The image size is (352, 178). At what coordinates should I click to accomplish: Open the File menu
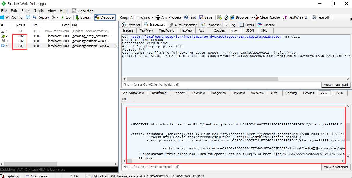point(4,11)
